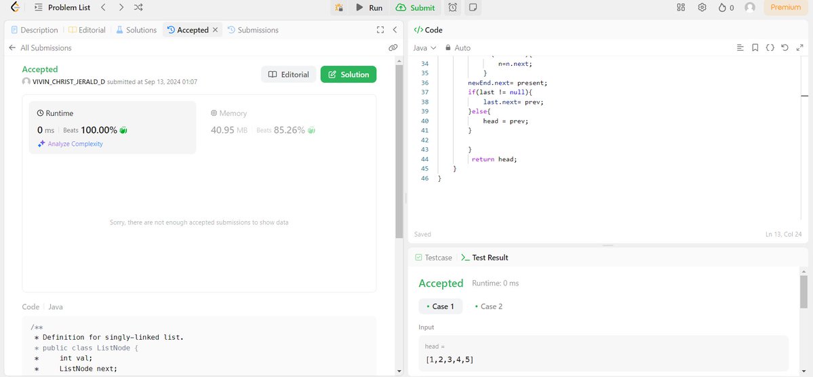Open the layout manager grid icon

click(x=681, y=7)
